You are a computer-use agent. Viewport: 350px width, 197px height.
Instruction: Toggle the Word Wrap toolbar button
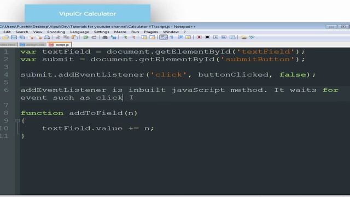[x=164, y=37]
